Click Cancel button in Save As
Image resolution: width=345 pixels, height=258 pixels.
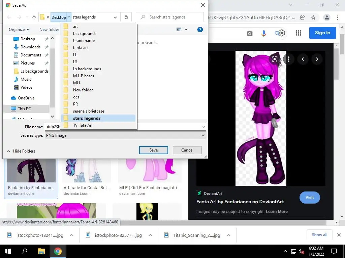tap(187, 150)
